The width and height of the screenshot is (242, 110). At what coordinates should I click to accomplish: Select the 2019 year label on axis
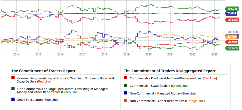[126, 54]
